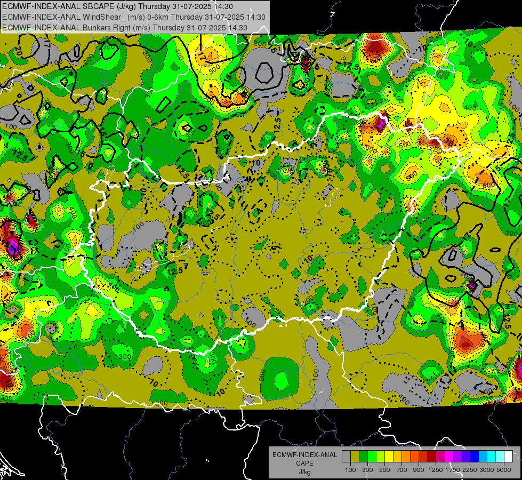Viewport: 522px width, 480px height.
Task: Click the 2250 legend tick value
Action: tap(470, 470)
